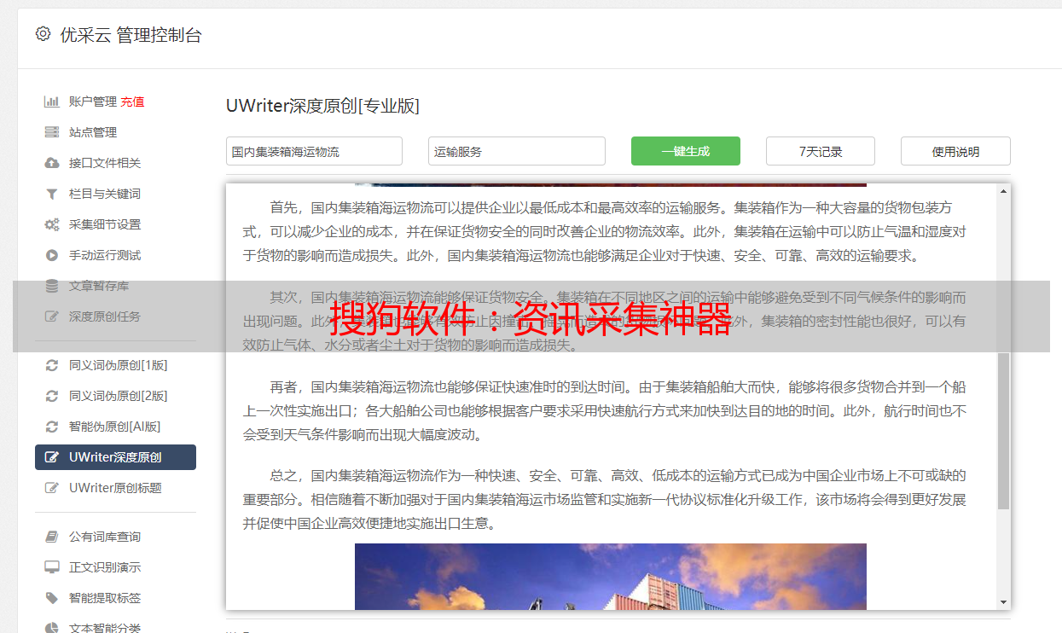
Task: Click the UWriter深度原创[专业版] heading
Action: pos(322,106)
